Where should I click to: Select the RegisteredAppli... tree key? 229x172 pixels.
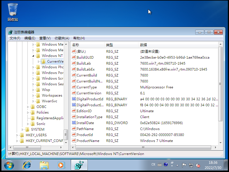pos(50,118)
